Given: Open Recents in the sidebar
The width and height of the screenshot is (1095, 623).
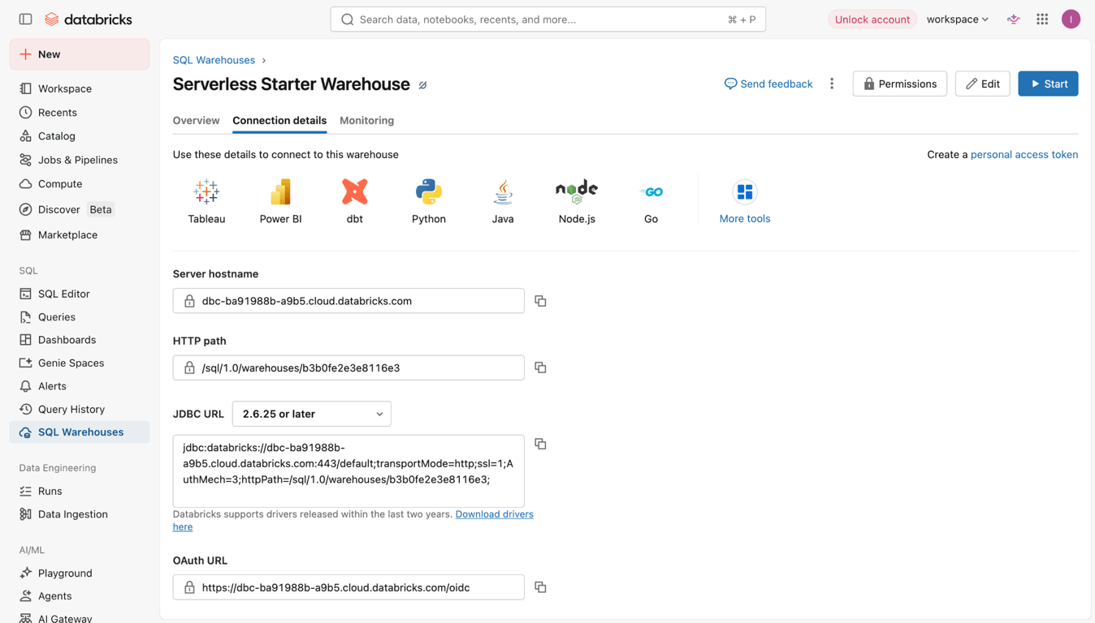Looking at the screenshot, I should click(x=80, y=112).
